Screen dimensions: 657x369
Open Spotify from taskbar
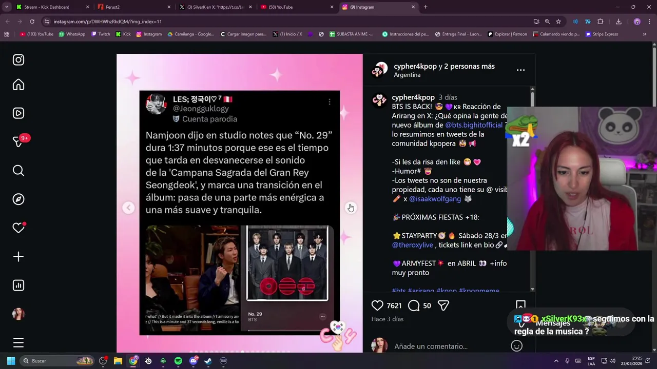coord(178,361)
